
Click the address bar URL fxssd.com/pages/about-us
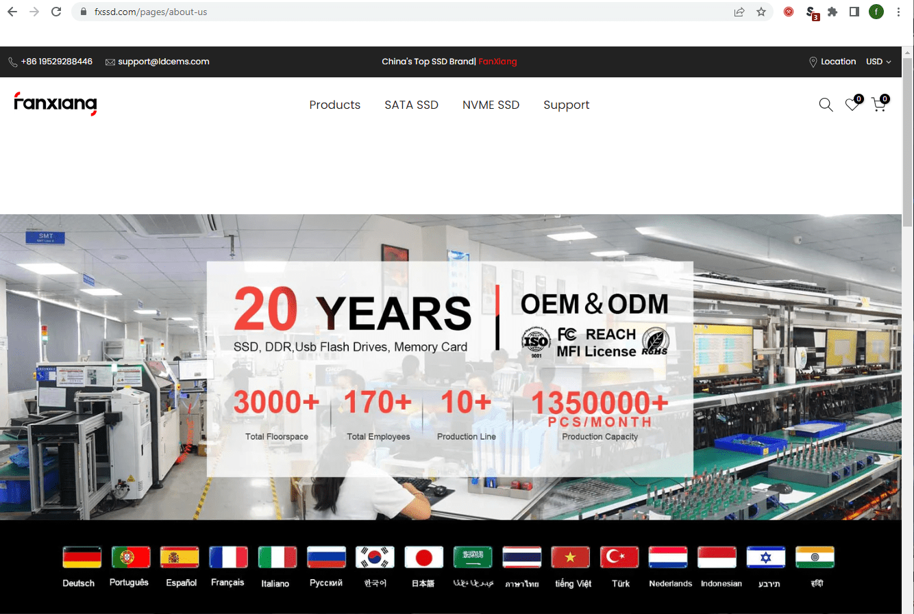click(x=151, y=12)
